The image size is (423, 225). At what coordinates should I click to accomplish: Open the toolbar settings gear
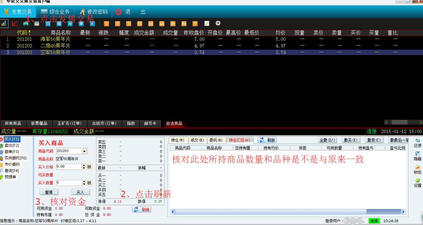(x=218, y=23)
